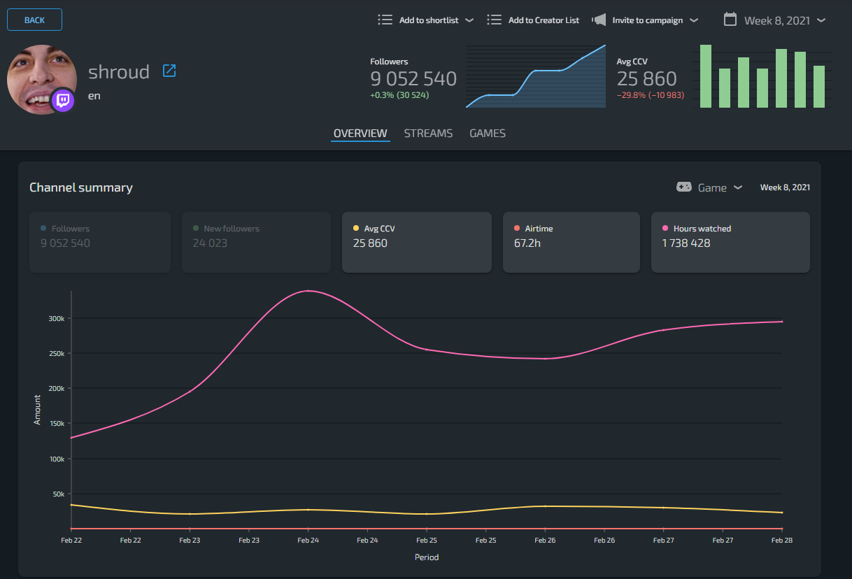Click the shroud channel name
This screenshot has width=852, height=579.
pos(119,71)
